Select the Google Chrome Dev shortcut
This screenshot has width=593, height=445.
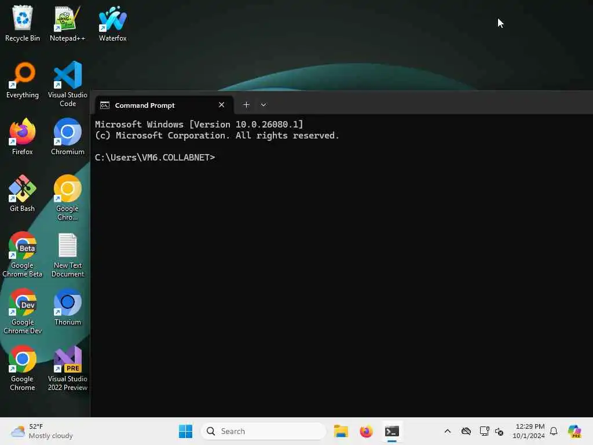click(x=23, y=311)
